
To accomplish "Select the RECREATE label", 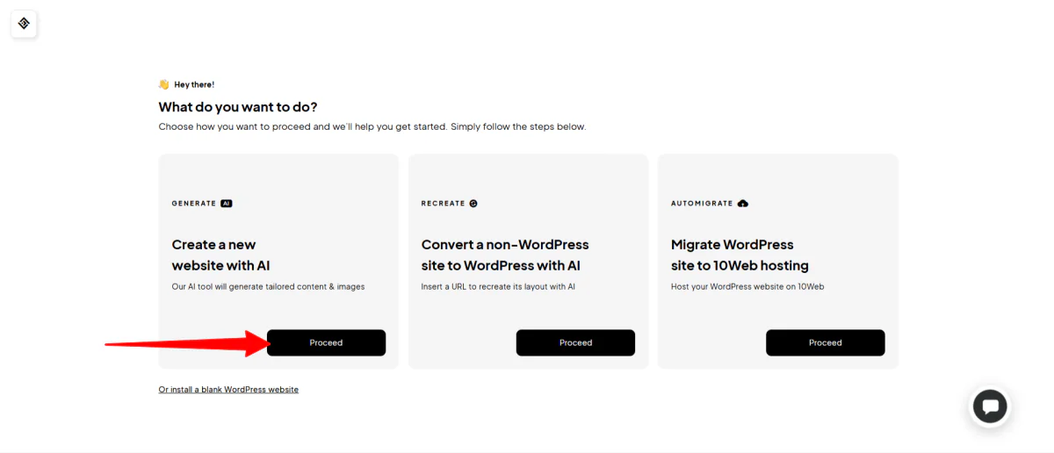I will [443, 203].
